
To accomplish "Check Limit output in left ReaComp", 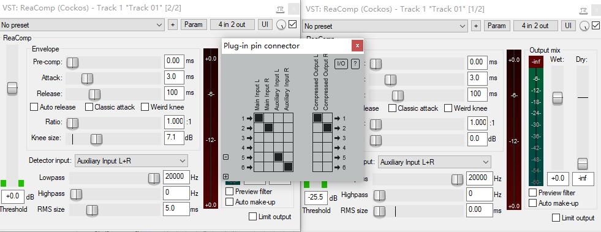I will tap(270, 217).
